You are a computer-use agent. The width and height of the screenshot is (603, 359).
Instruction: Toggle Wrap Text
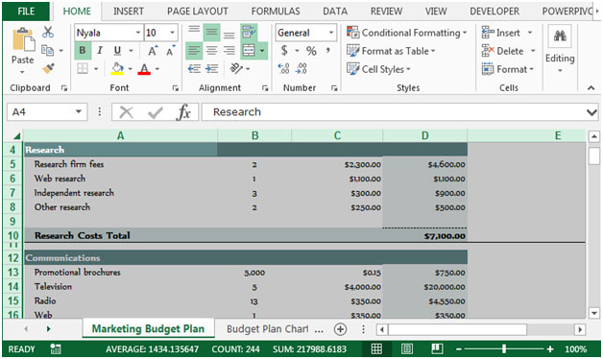coord(250,33)
